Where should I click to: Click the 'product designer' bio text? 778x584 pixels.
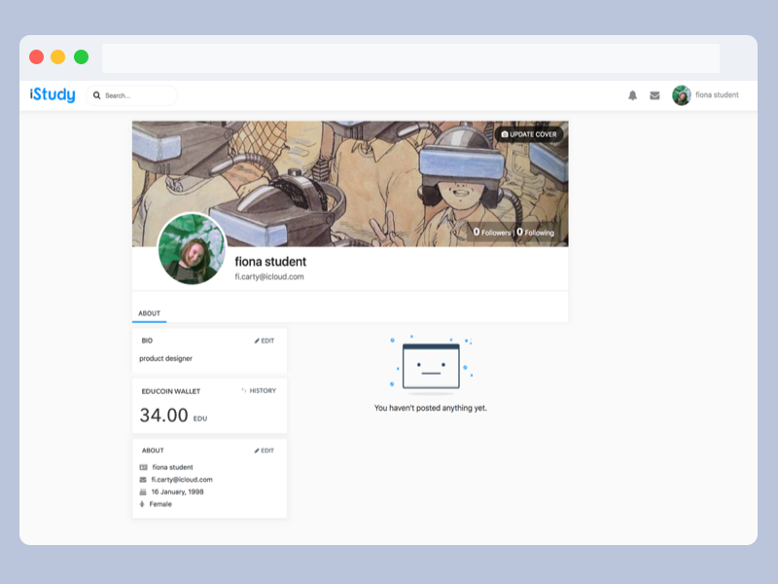point(165,358)
